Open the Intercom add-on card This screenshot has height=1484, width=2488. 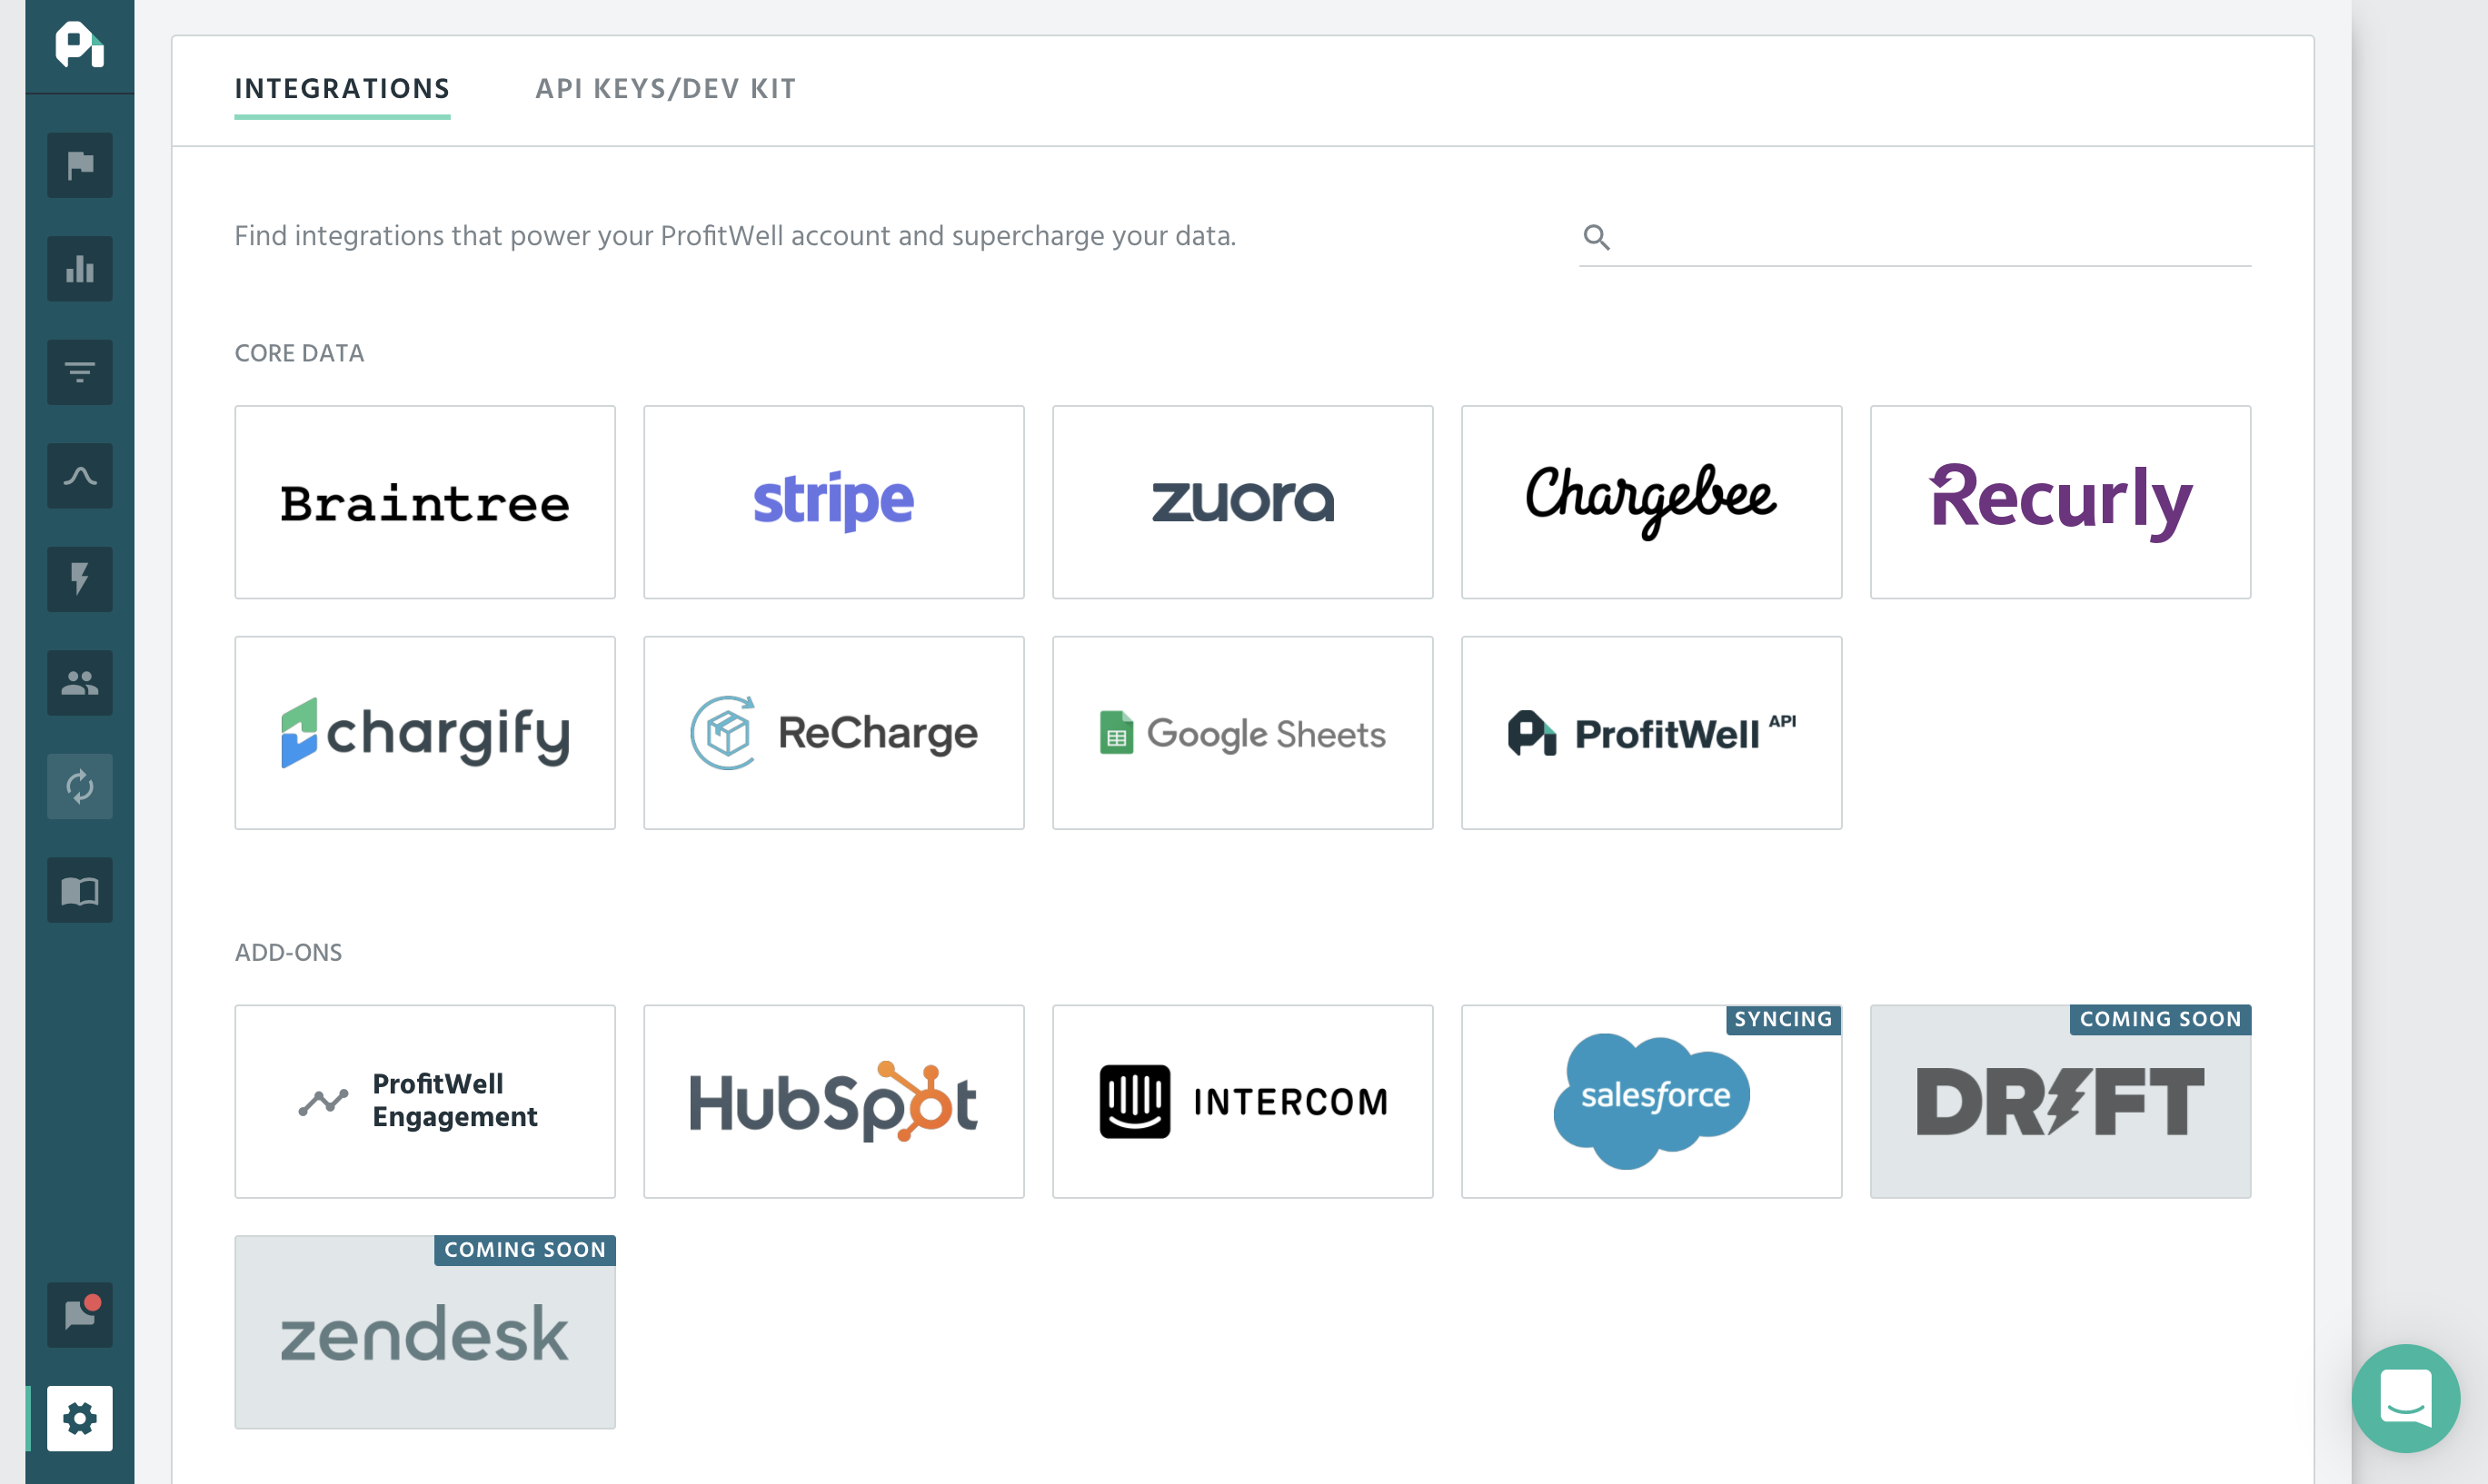pyautogui.click(x=1242, y=1102)
